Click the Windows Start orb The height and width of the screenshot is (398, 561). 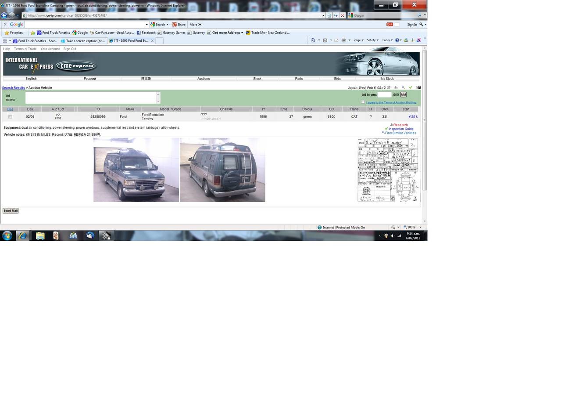click(7, 235)
